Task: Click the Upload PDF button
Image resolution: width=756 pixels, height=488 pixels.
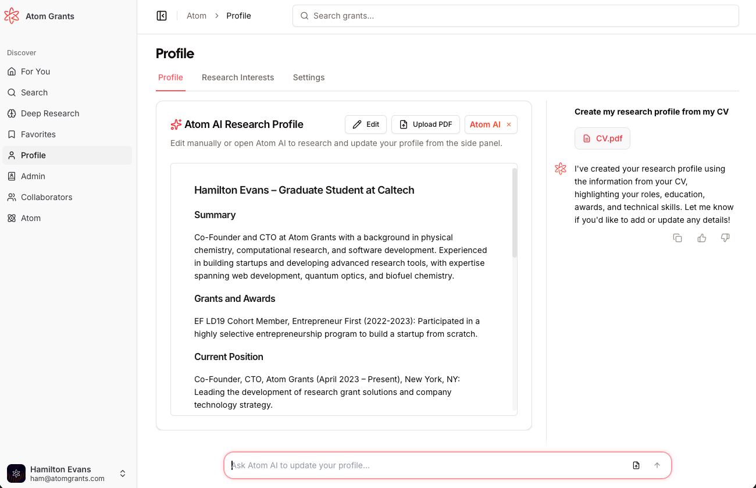Action: tap(426, 124)
